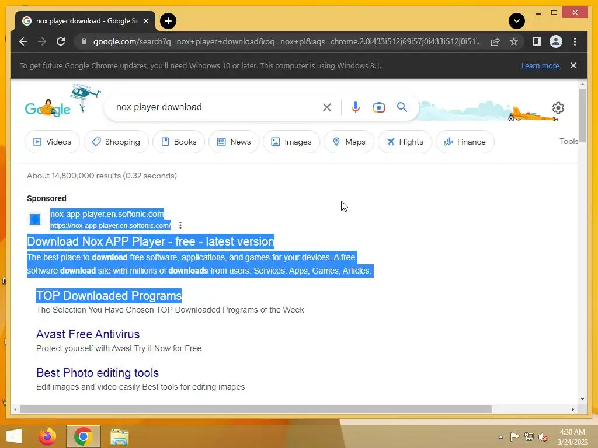Image resolution: width=598 pixels, height=448 pixels.
Task: Click the Softonic favicon beside ad
Action: point(35,219)
